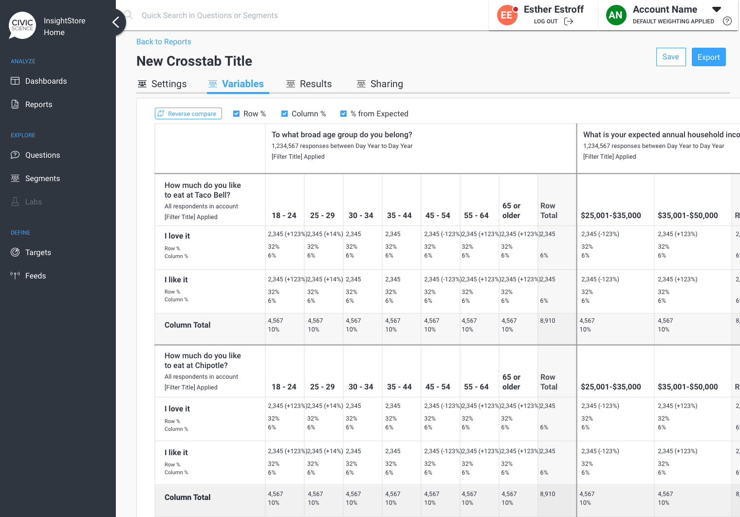The width and height of the screenshot is (740, 517).
Task: Click the Export button
Action: [708, 57]
